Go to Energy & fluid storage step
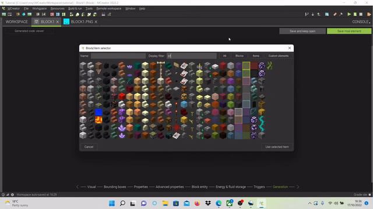 pos(231,187)
